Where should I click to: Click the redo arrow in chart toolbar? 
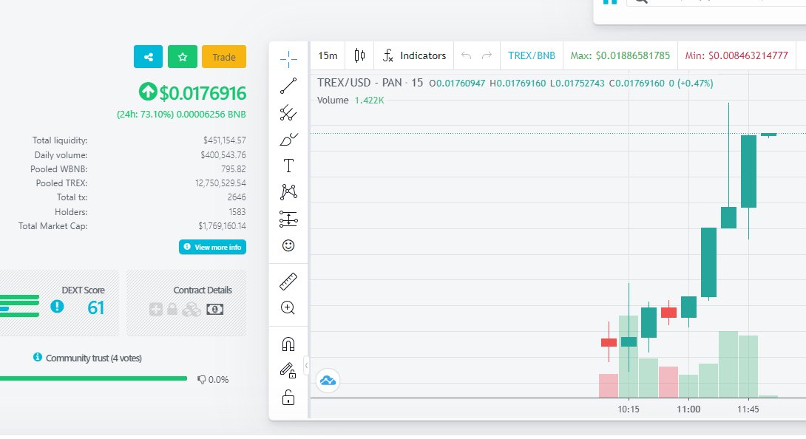pyautogui.click(x=487, y=55)
